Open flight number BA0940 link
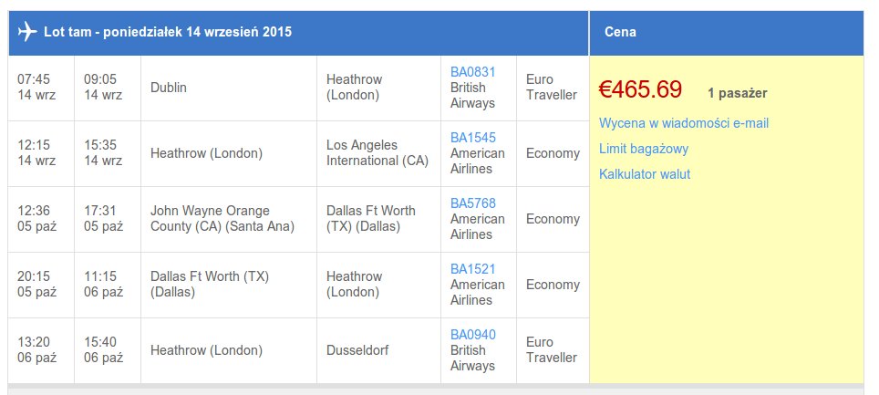Screen dimensions: 879x395 (x=472, y=335)
